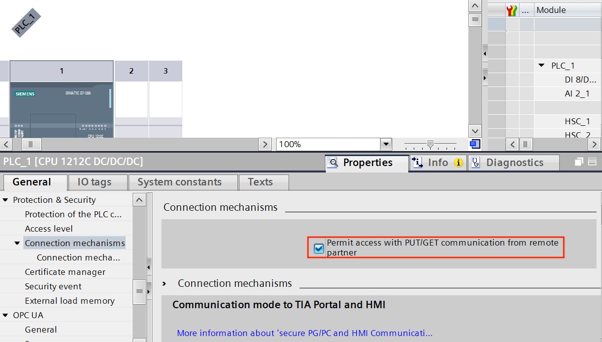Click the float window icon near Diagnostics

click(578, 162)
